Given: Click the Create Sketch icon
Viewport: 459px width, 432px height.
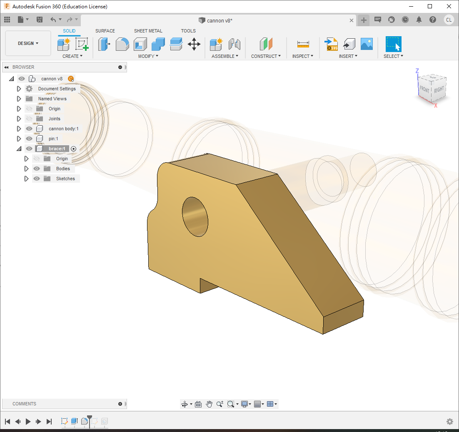Looking at the screenshot, I should (82, 44).
